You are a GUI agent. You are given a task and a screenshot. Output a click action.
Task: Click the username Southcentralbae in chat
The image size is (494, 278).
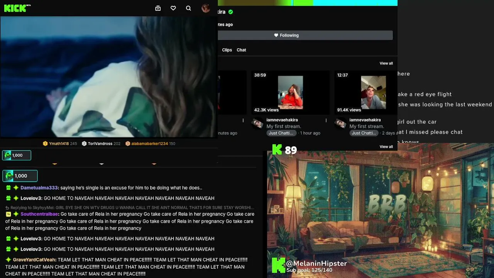pos(40,214)
